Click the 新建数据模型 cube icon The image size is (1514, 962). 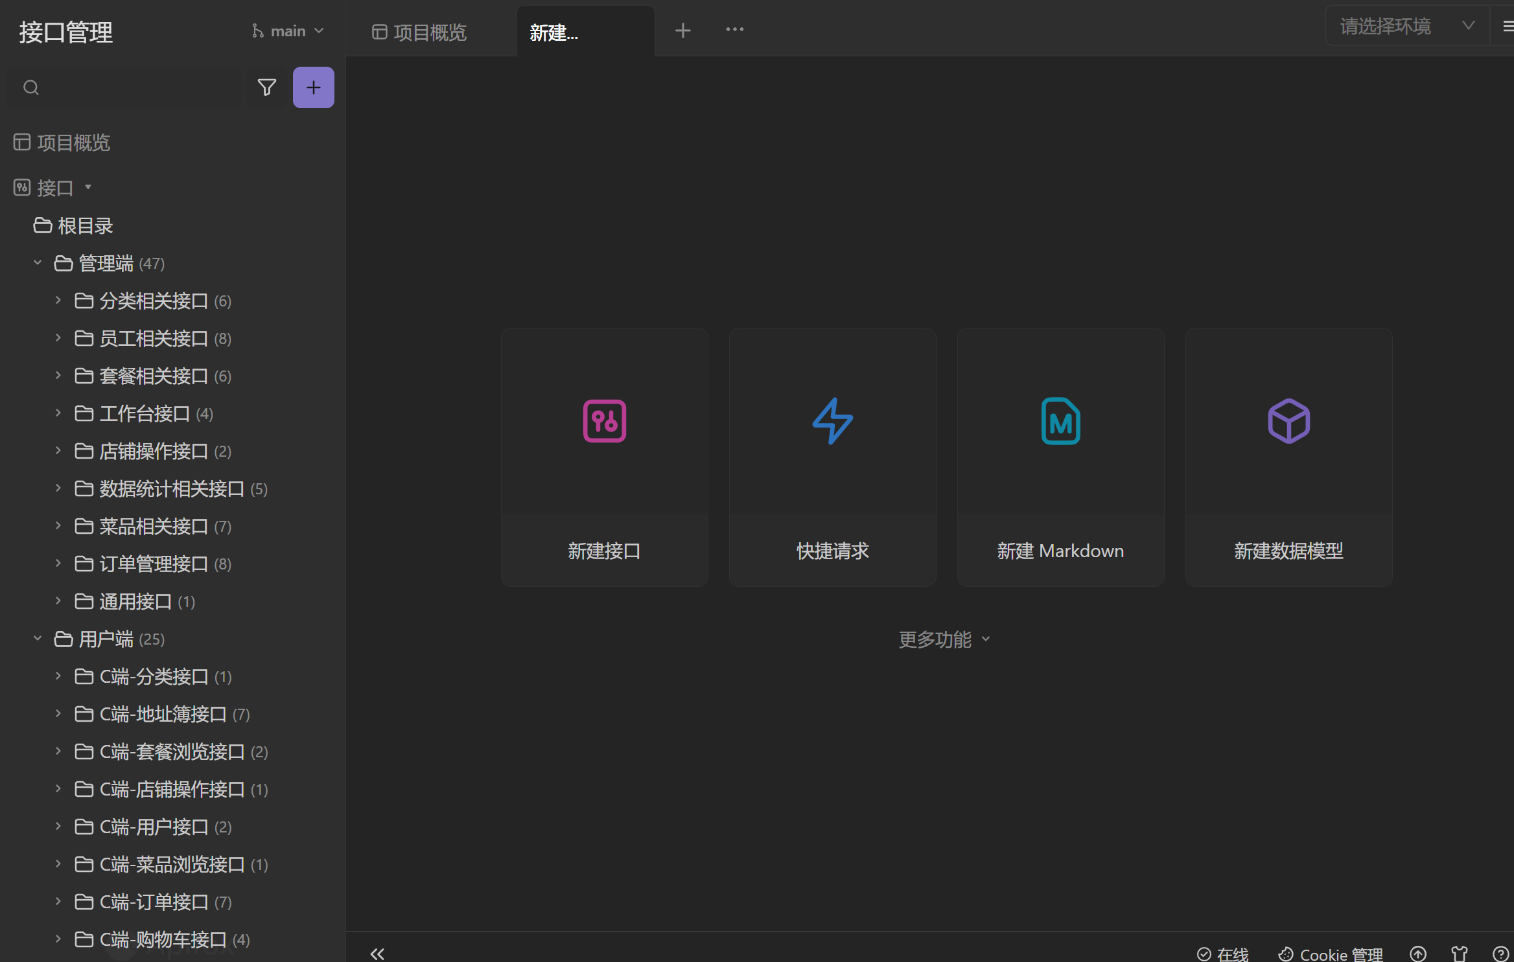1288,421
